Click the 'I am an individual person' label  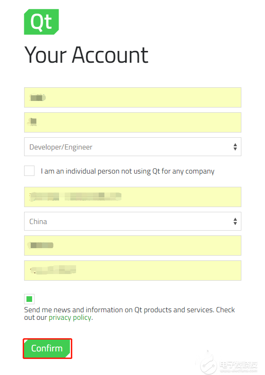coord(128,171)
